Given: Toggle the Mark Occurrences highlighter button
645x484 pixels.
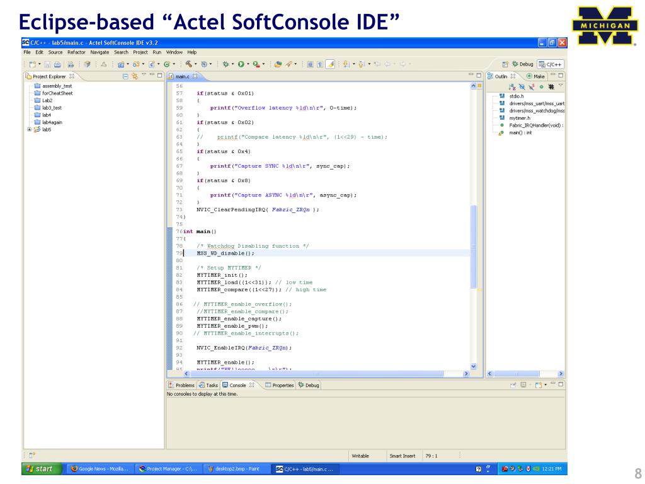Looking at the screenshot, I should point(330,64).
